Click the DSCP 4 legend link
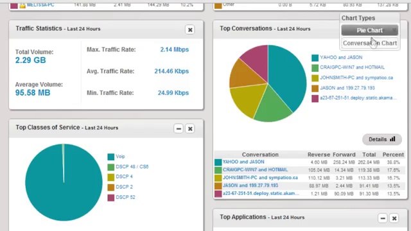Image resolution: width=411 pixels, height=231 pixels. (124, 176)
